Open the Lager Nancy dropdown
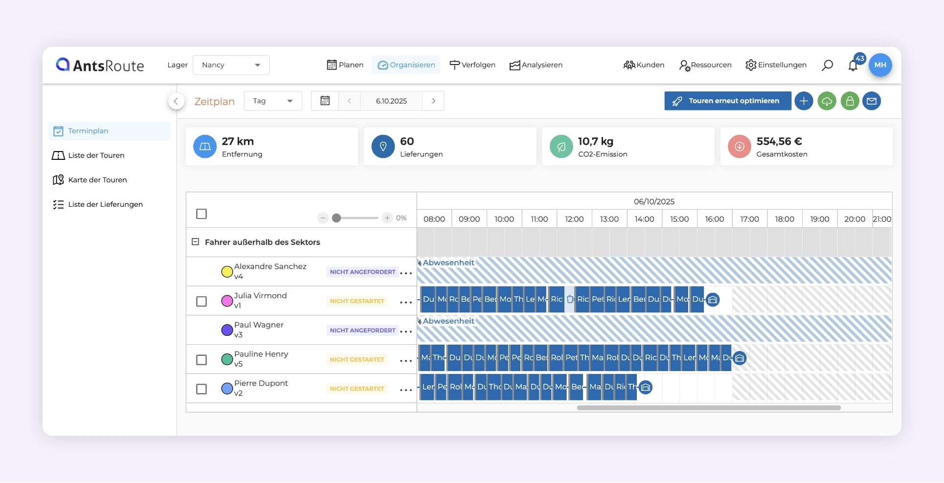Image resolution: width=944 pixels, height=483 pixels. point(231,65)
